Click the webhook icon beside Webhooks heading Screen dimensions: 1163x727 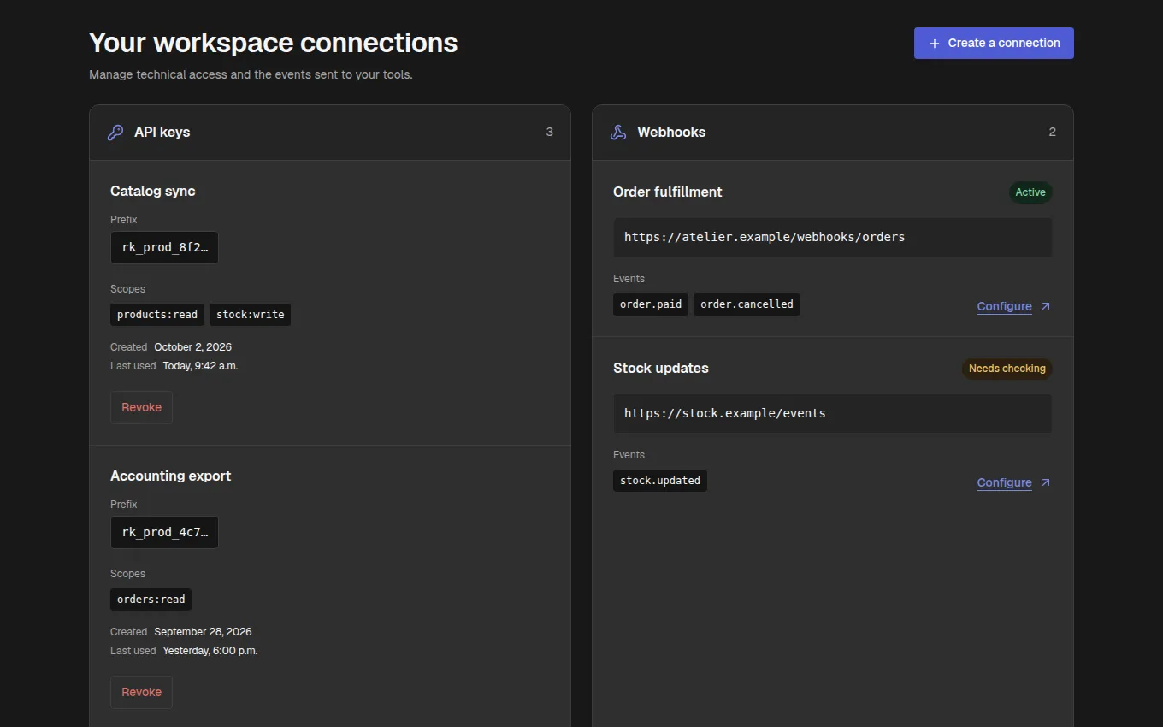click(x=617, y=133)
